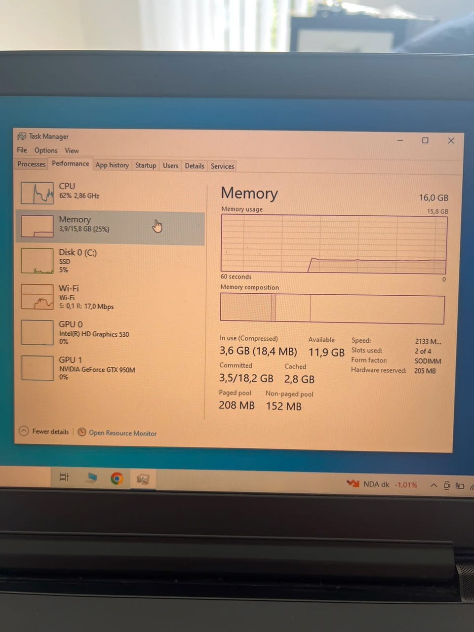Open Task View from the taskbar
474x632 pixels.
64,477
